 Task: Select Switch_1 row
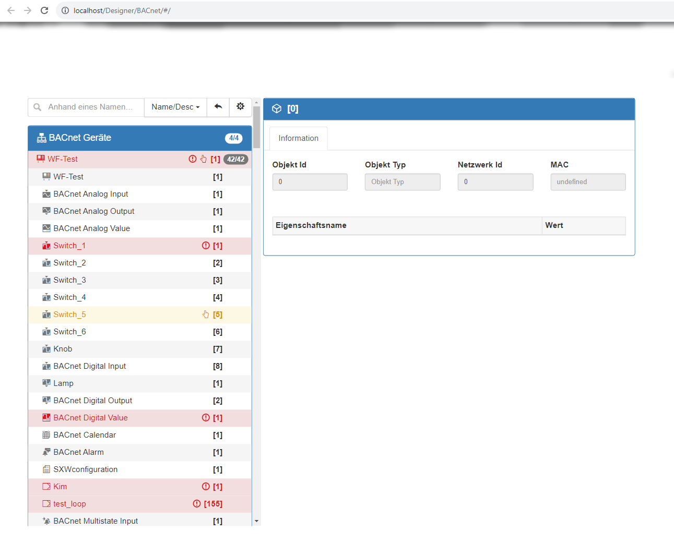coord(140,246)
